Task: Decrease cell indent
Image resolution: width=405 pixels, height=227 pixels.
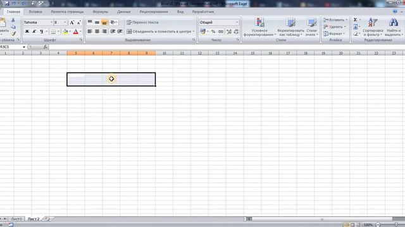Action: pos(113,32)
